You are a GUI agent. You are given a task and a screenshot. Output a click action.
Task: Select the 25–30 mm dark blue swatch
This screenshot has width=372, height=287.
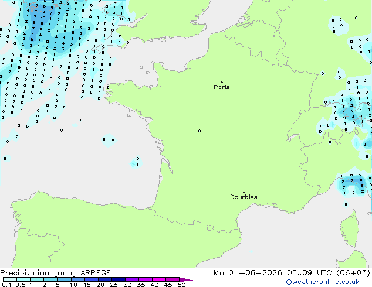point(118,279)
